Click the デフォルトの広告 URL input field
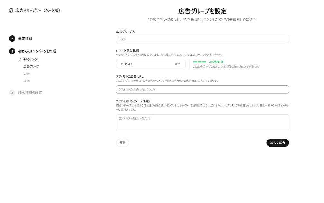The width and height of the screenshot is (324, 203). (x=202, y=90)
